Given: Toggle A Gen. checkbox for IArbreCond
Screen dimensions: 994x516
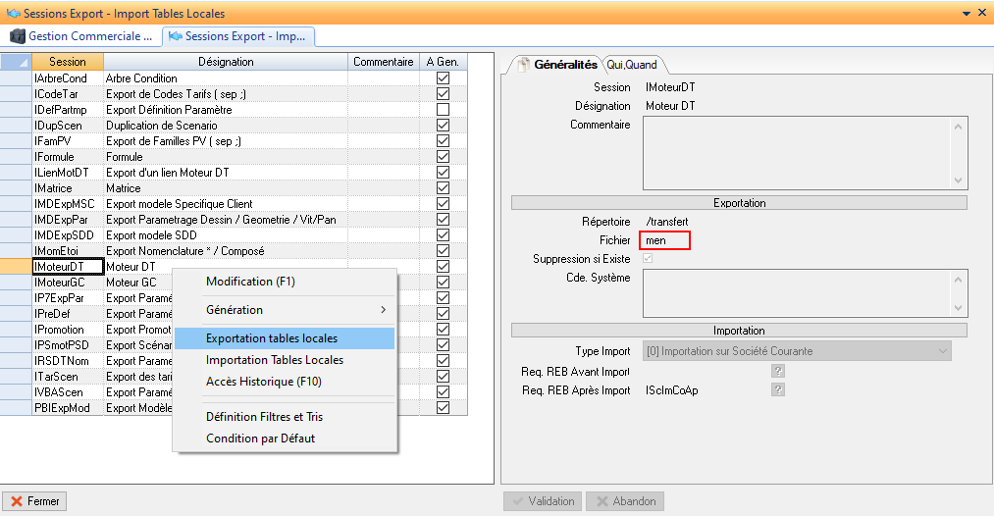Looking at the screenshot, I should click(443, 78).
